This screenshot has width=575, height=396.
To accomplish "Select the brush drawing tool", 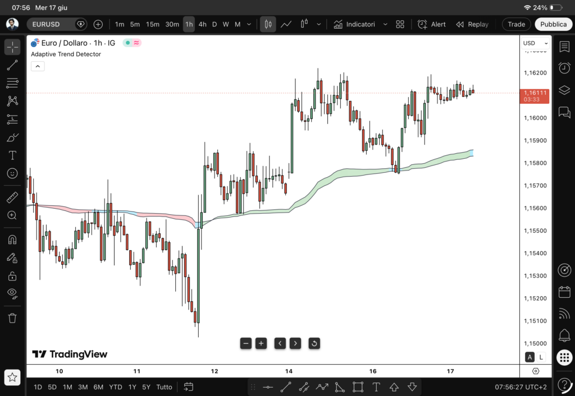I will (x=12, y=137).
